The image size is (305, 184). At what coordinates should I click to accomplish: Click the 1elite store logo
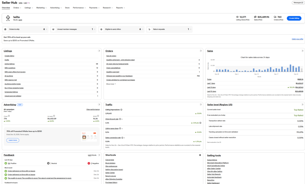point(8,18)
